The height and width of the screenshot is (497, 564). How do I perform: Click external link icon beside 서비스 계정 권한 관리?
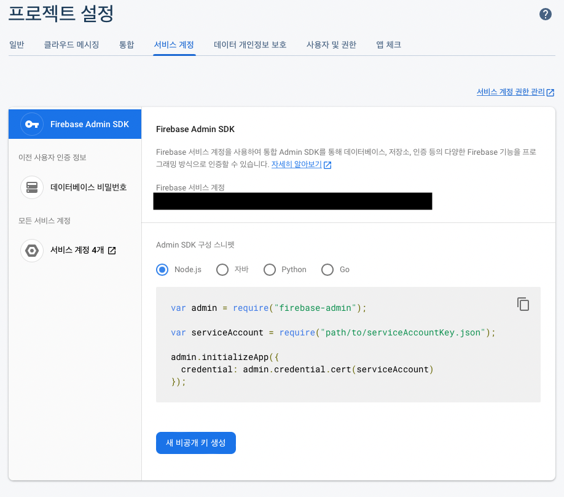(550, 92)
